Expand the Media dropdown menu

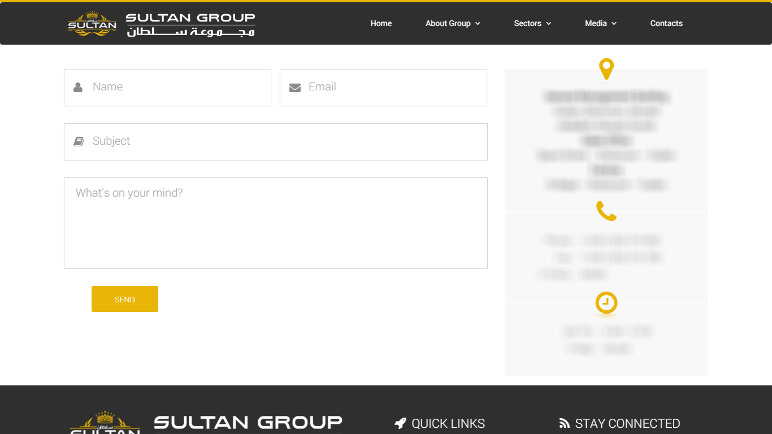(x=601, y=23)
